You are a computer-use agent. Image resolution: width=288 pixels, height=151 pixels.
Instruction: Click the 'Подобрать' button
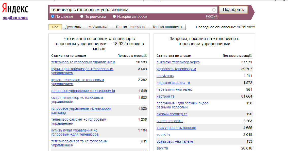(x=233, y=10)
